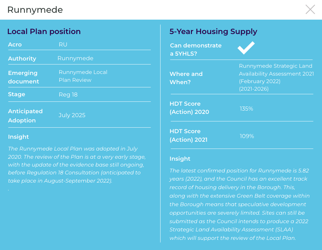The image size is (322, 250).
Task: Close the Runnymede details popup
Action: coord(310,9)
